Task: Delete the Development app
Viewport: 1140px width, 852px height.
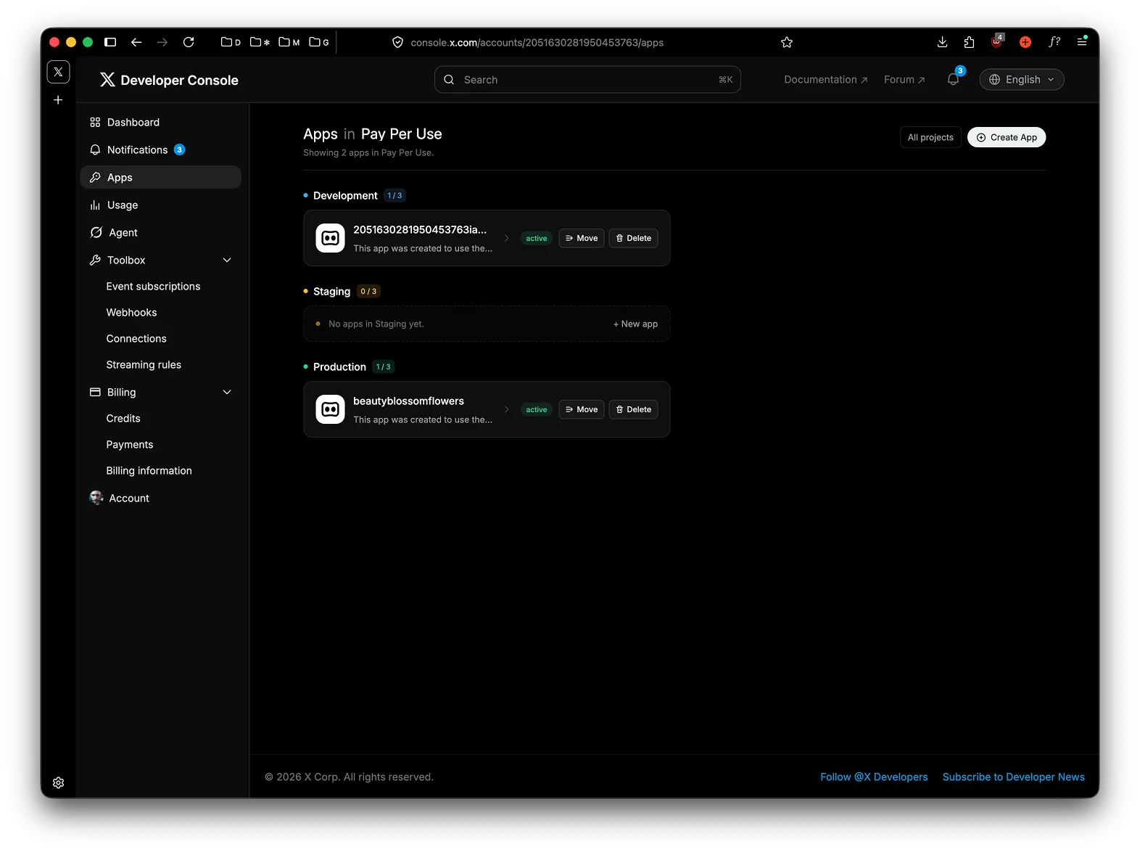Action: click(x=633, y=238)
